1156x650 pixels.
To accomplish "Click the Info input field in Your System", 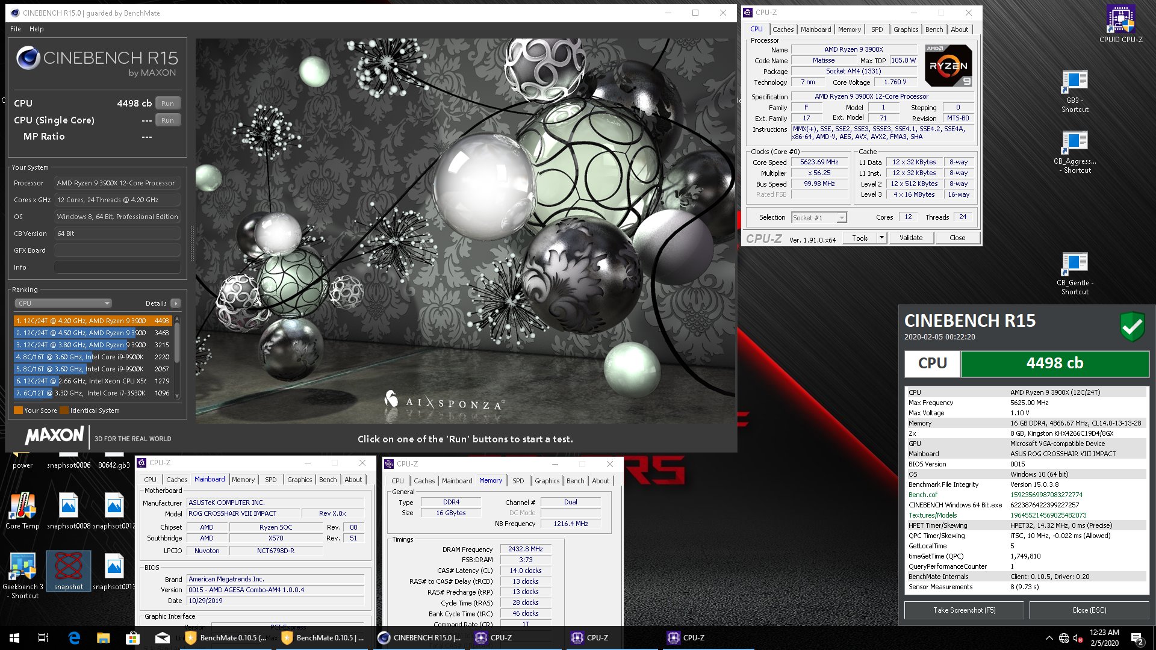I will (x=117, y=267).
